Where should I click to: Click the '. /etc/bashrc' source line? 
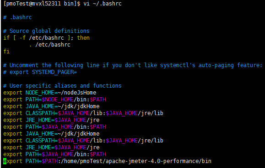coord(50,45)
